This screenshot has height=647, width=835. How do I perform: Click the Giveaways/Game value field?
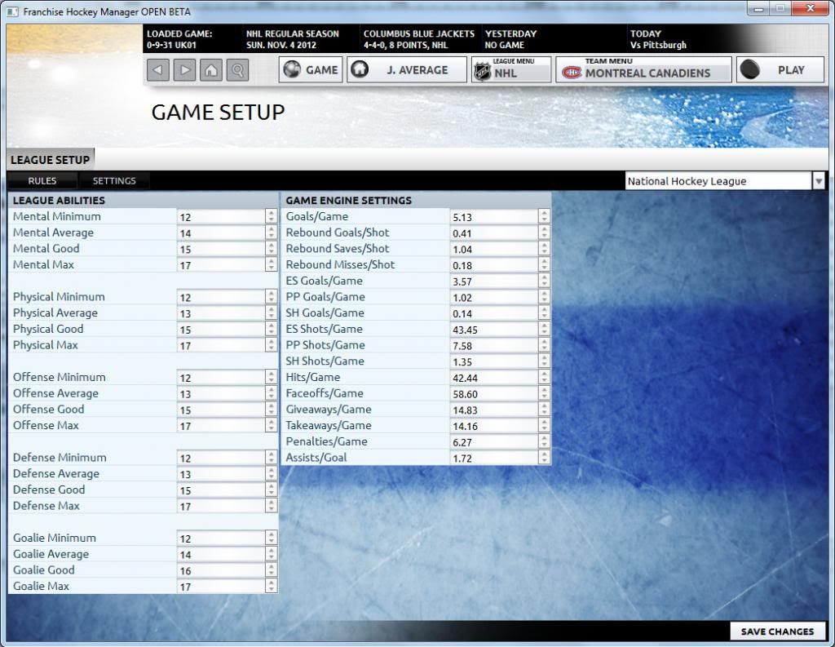(x=493, y=410)
